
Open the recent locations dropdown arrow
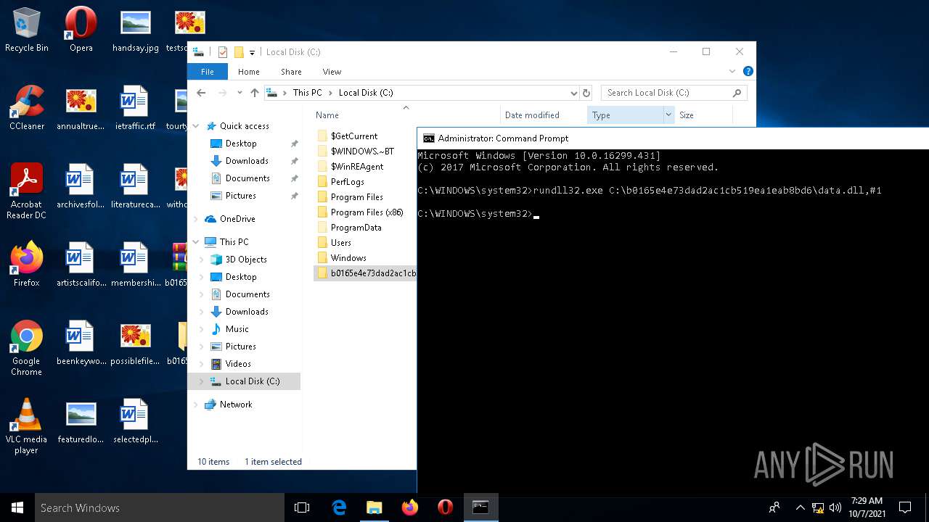(239, 93)
